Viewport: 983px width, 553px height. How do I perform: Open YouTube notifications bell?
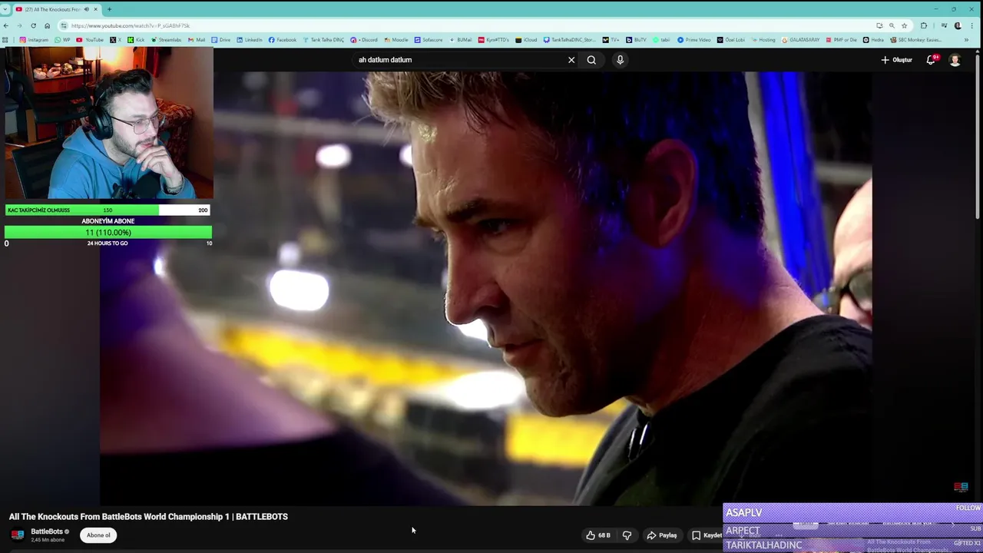pyautogui.click(x=931, y=60)
